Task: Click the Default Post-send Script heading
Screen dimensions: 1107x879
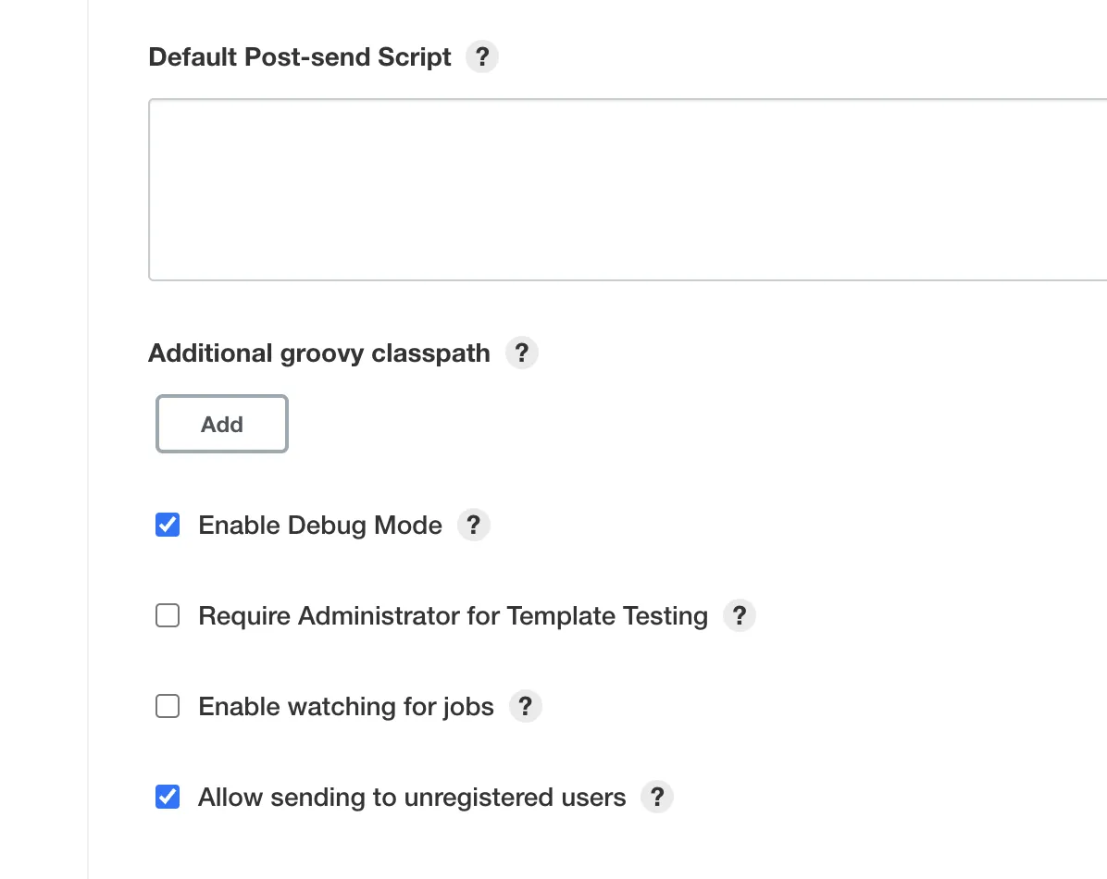Action: point(300,57)
